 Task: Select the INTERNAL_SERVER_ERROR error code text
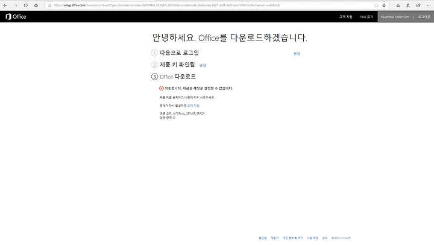click(189, 113)
